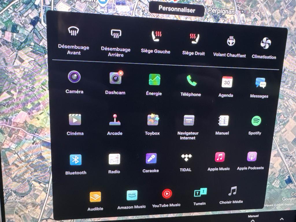The image size is (296, 222).
Task: Enable Siège Gauche seat heating
Action: [x=156, y=36]
